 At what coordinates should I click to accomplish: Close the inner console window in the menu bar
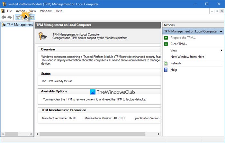[222, 11]
